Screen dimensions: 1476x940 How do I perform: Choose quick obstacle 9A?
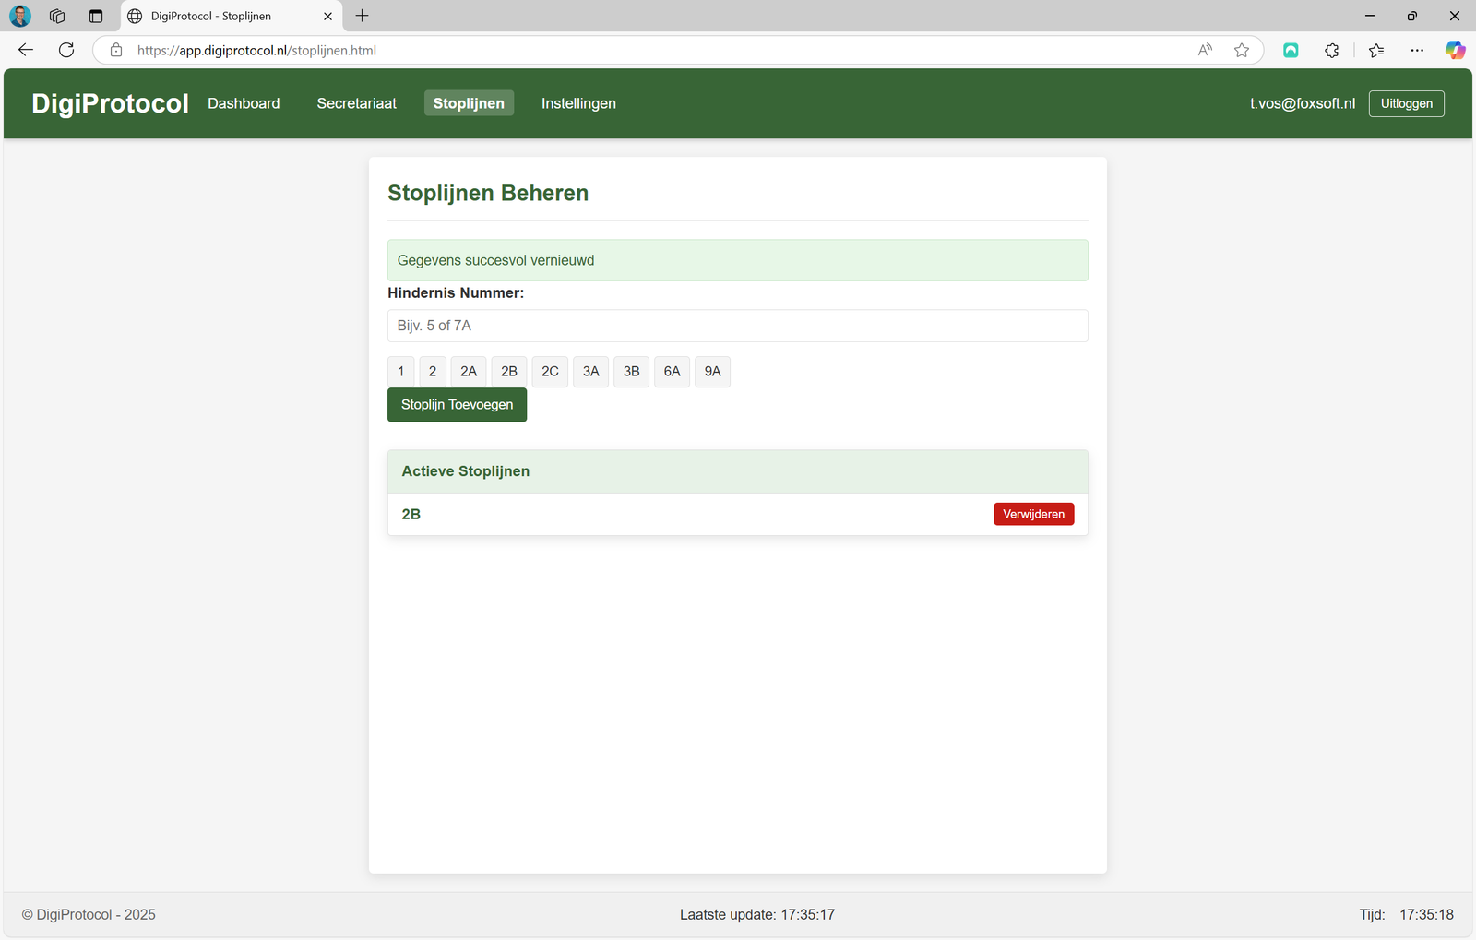712,371
